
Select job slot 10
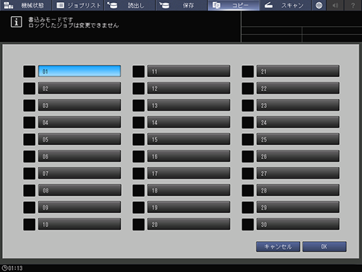[x=79, y=224]
